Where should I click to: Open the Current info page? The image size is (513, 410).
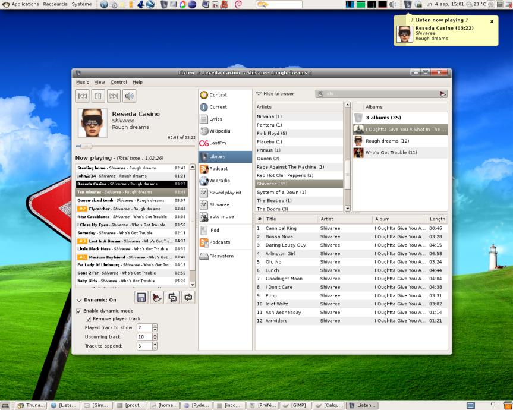click(225, 107)
